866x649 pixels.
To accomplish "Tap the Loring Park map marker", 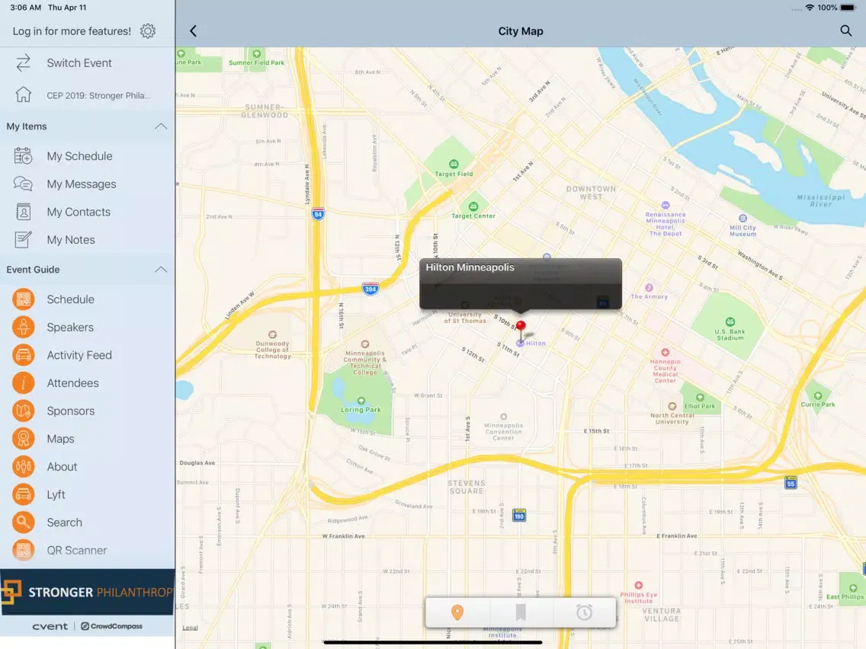I will [361, 401].
